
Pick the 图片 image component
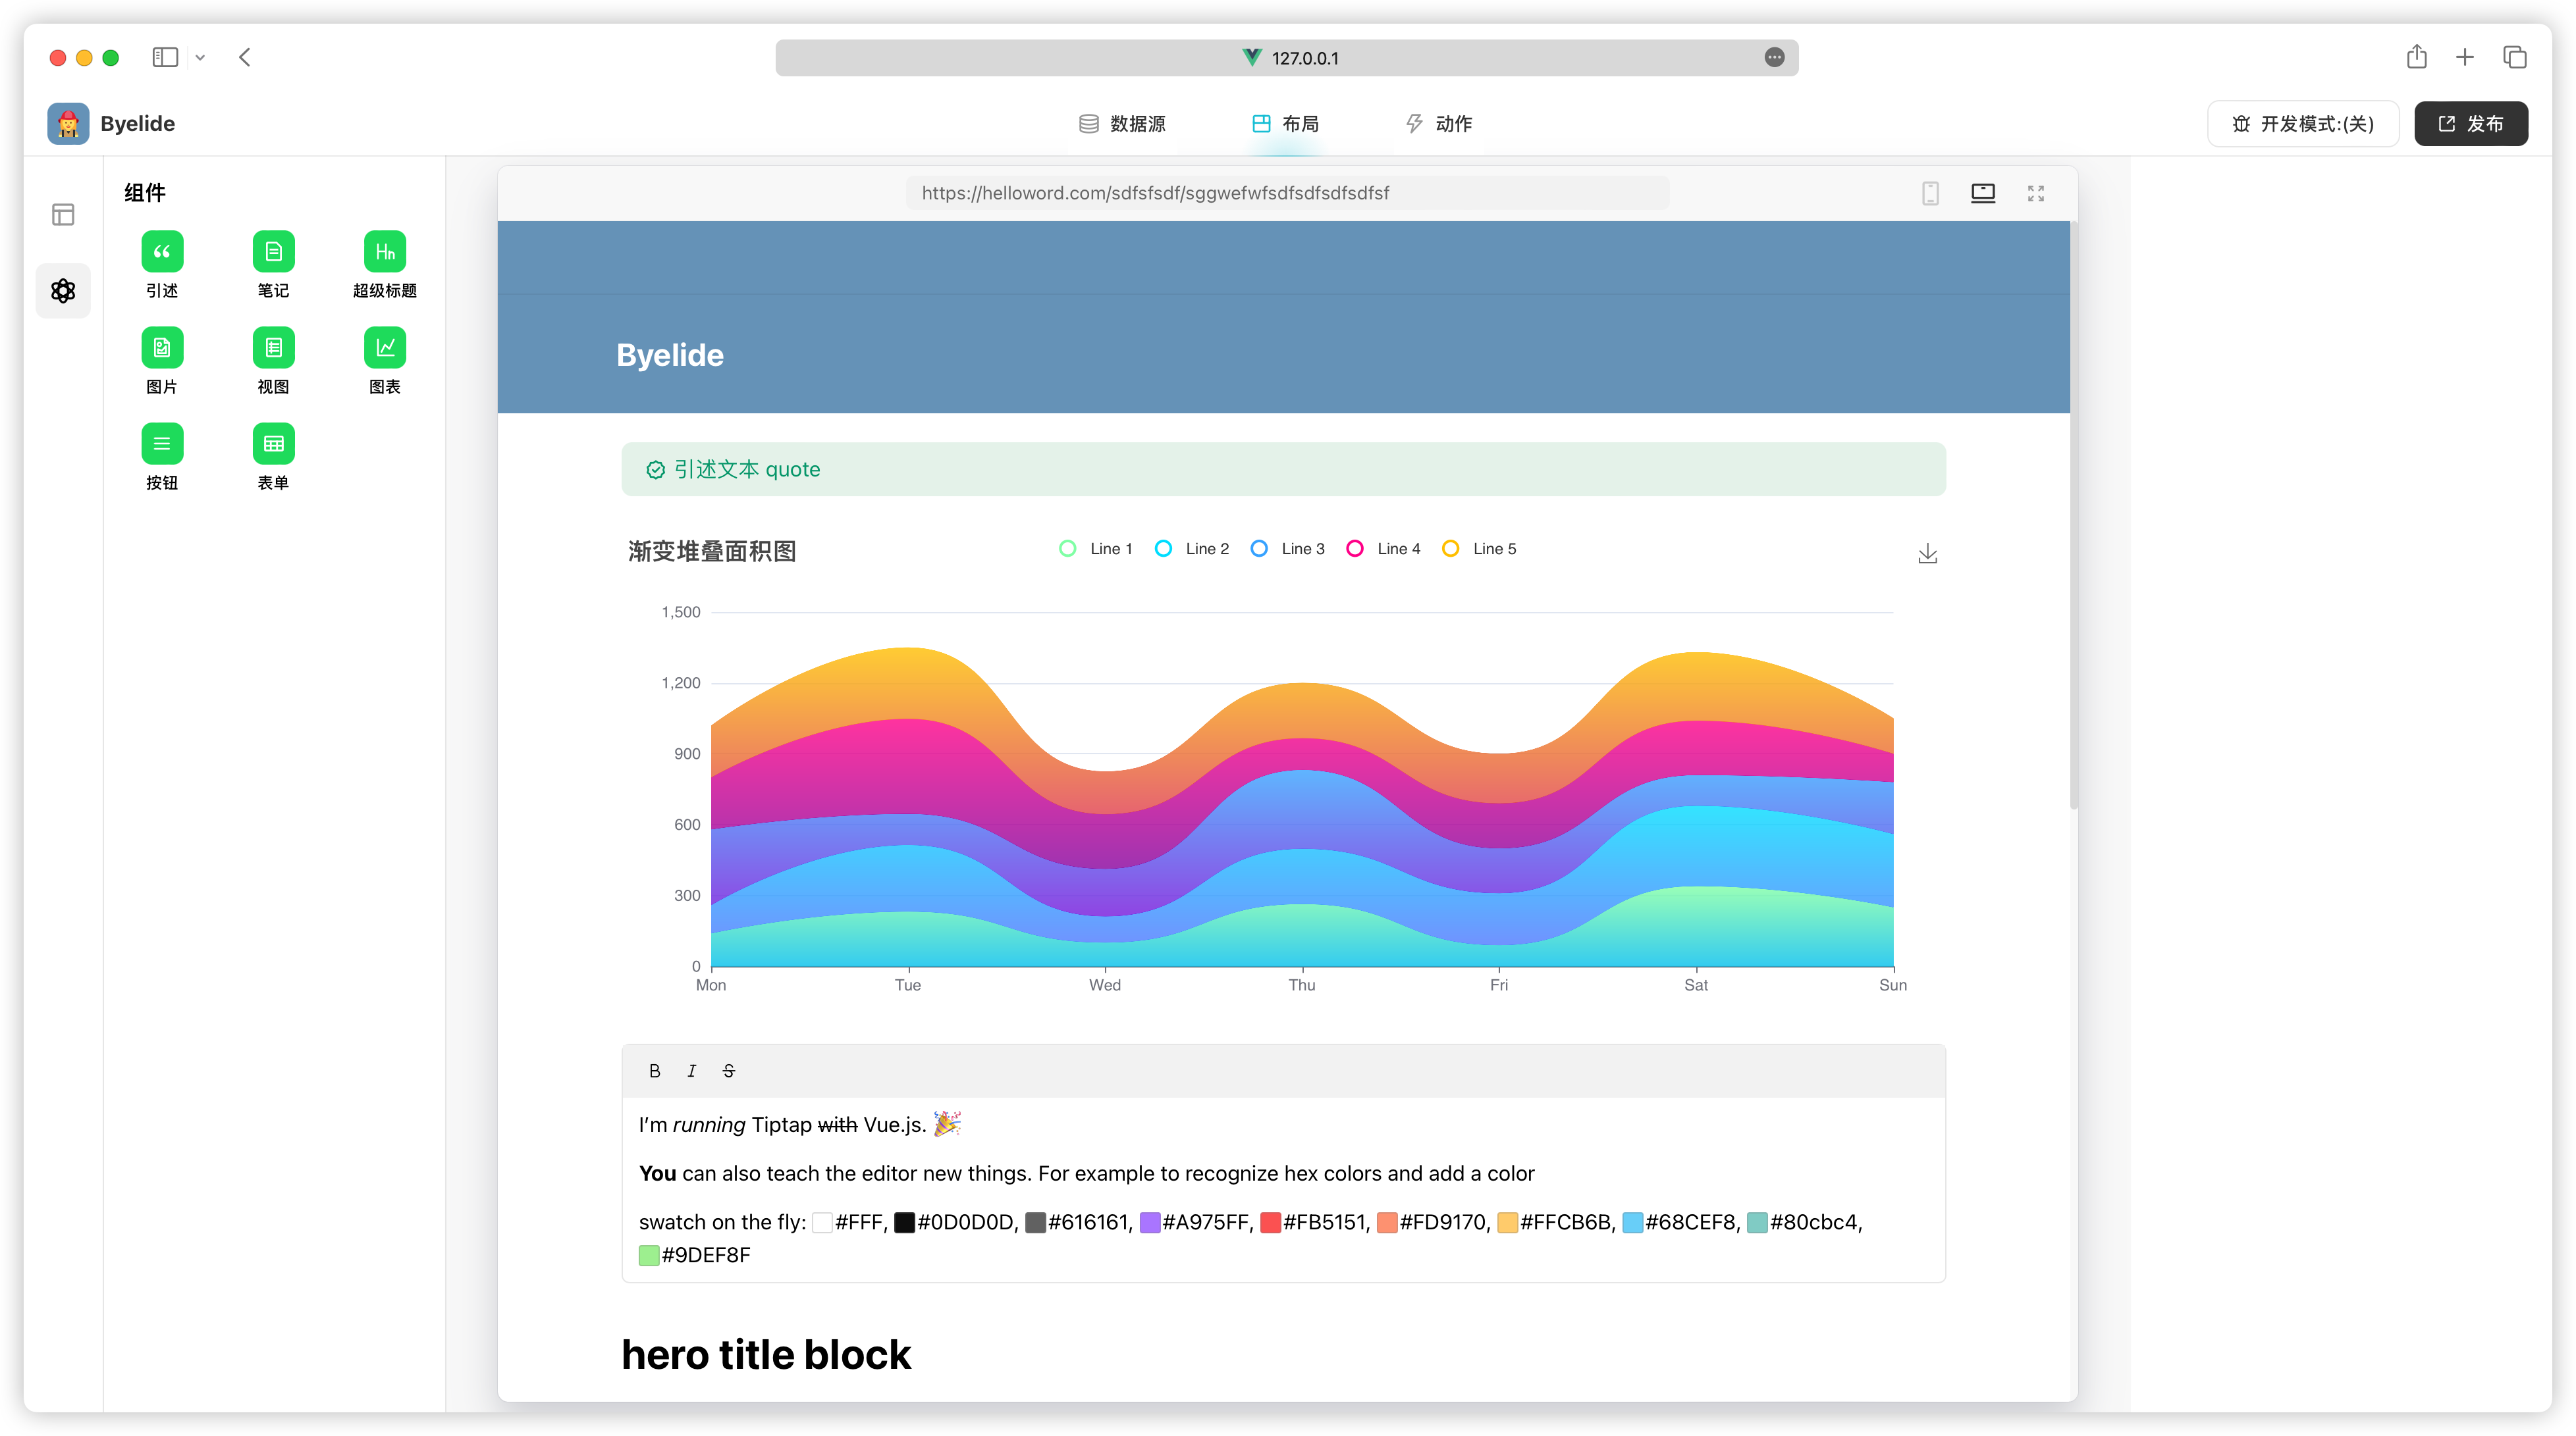pos(162,347)
